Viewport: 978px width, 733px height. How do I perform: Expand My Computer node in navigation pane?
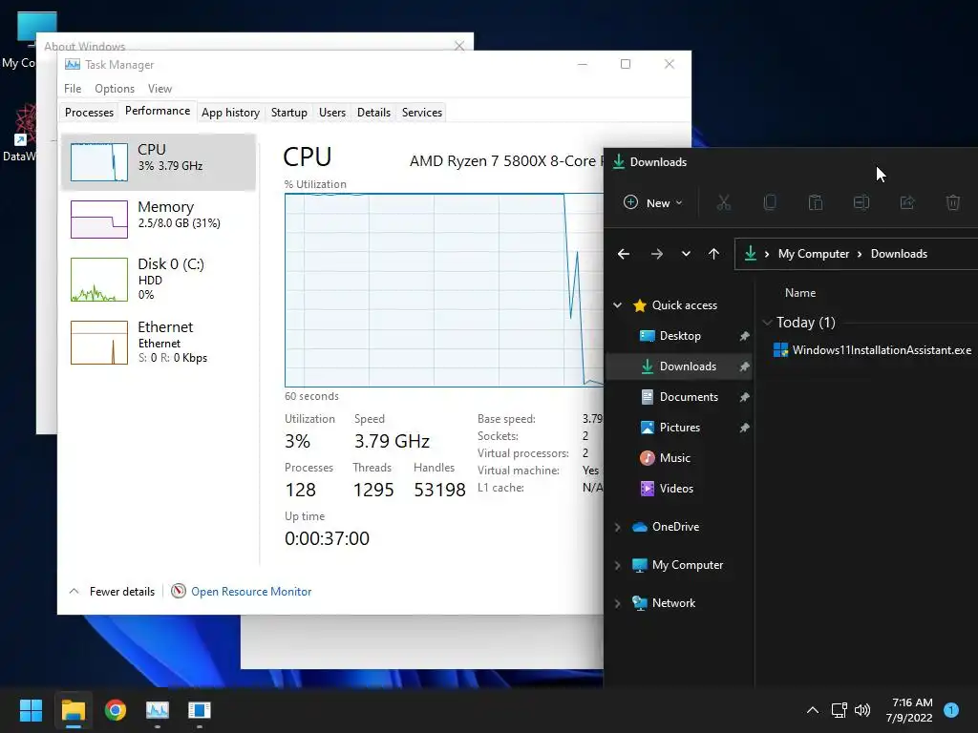pyautogui.click(x=618, y=565)
